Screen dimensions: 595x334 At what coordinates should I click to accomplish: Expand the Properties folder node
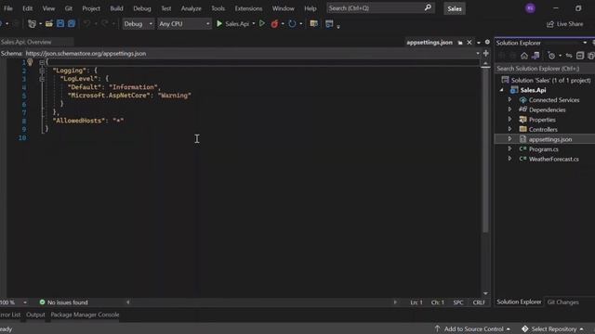(509, 120)
